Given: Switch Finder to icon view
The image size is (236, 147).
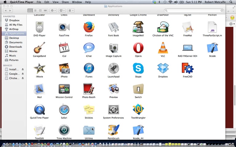Looking at the screenshot, I should pos(30,10).
